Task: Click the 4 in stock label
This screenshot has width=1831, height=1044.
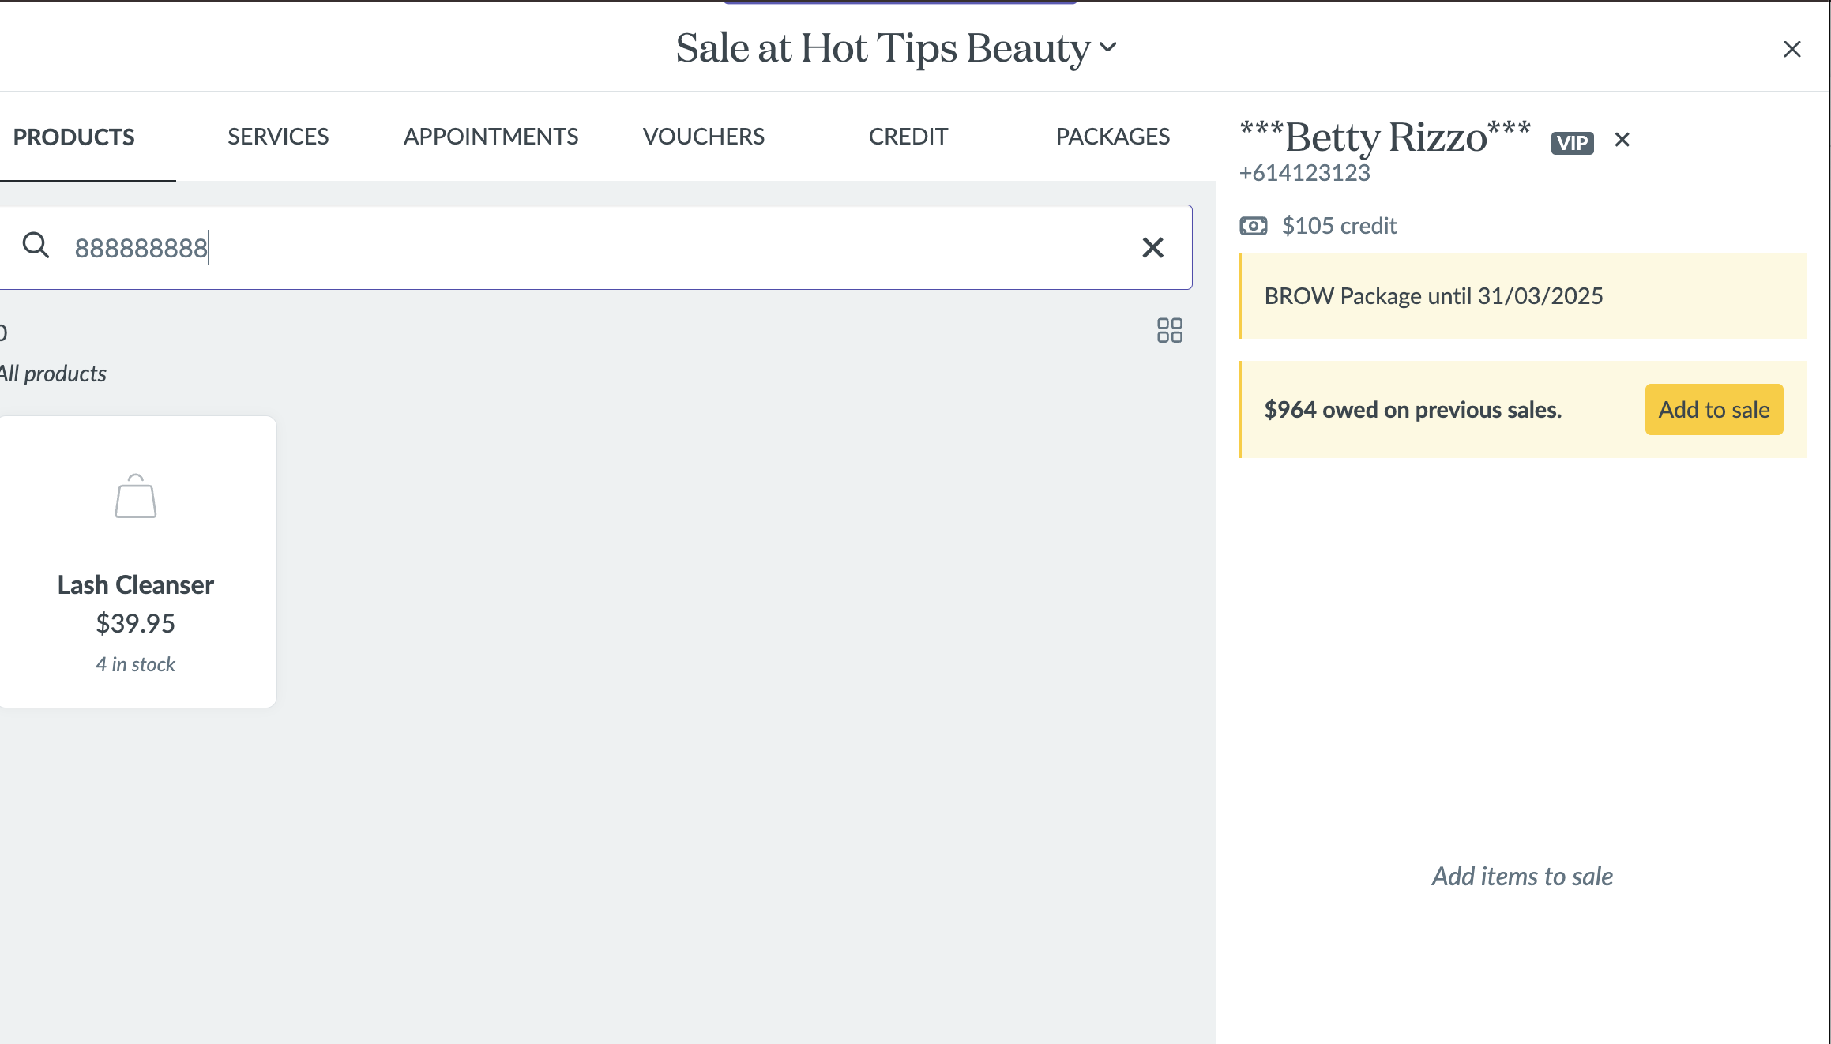Action: [x=136, y=664]
